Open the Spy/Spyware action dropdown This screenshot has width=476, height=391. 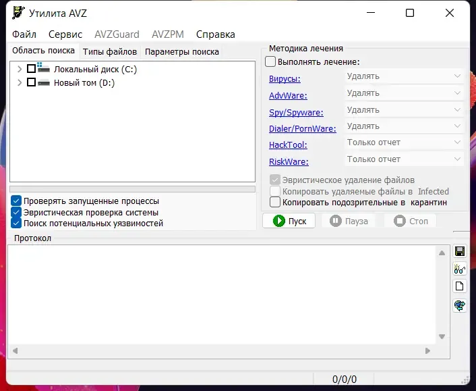404,110
